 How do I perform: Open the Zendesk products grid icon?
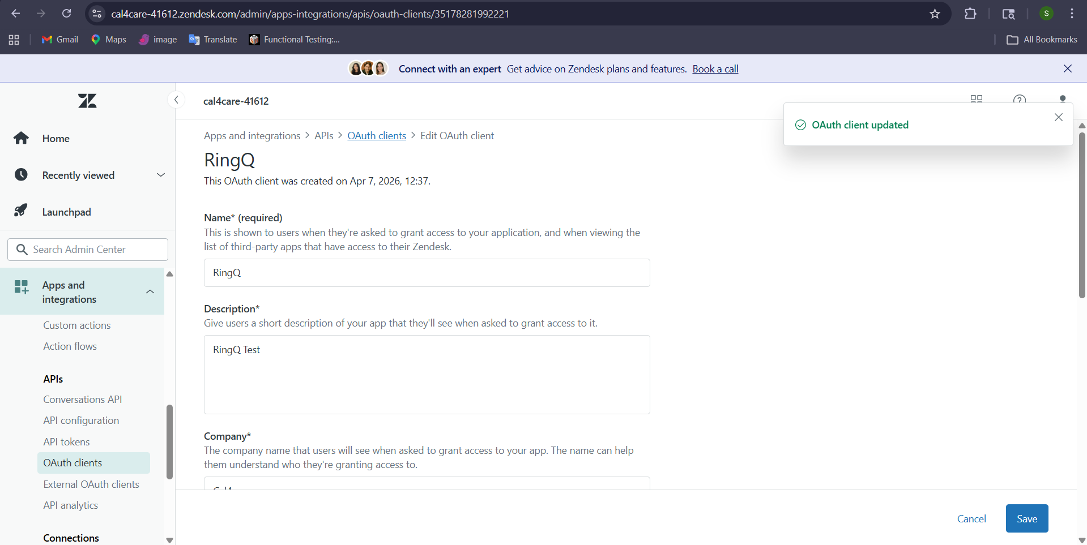pos(977,99)
